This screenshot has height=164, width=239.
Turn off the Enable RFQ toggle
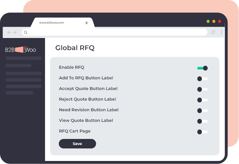pyautogui.click(x=202, y=68)
